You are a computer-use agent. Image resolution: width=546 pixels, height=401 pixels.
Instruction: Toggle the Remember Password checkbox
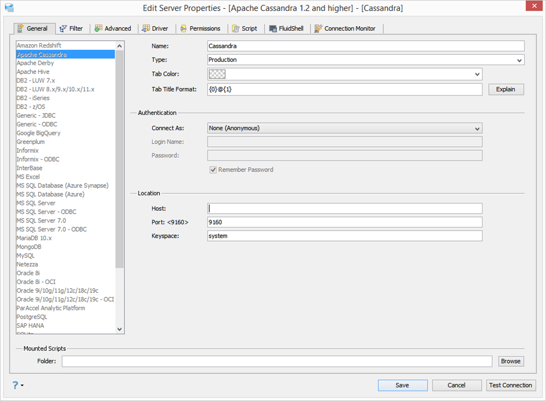tap(213, 170)
